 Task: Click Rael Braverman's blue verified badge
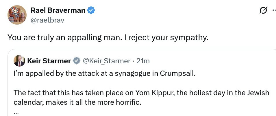pos(91,11)
